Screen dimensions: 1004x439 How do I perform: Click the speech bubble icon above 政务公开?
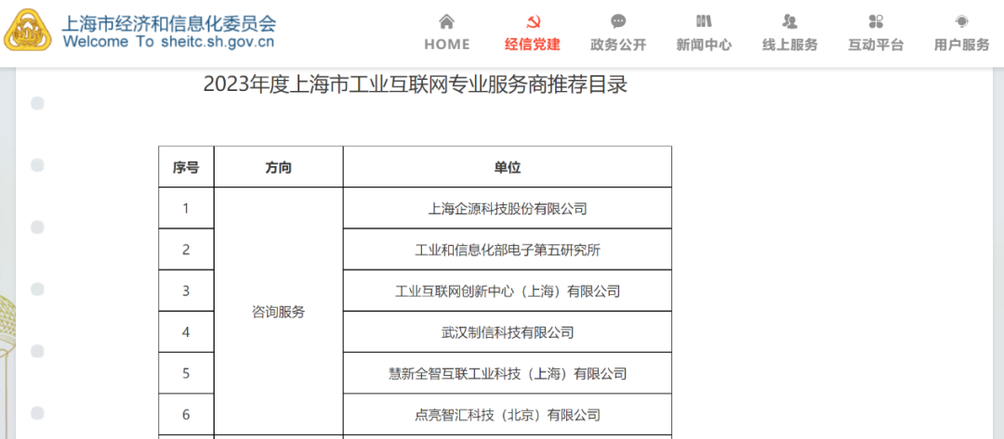[618, 21]
